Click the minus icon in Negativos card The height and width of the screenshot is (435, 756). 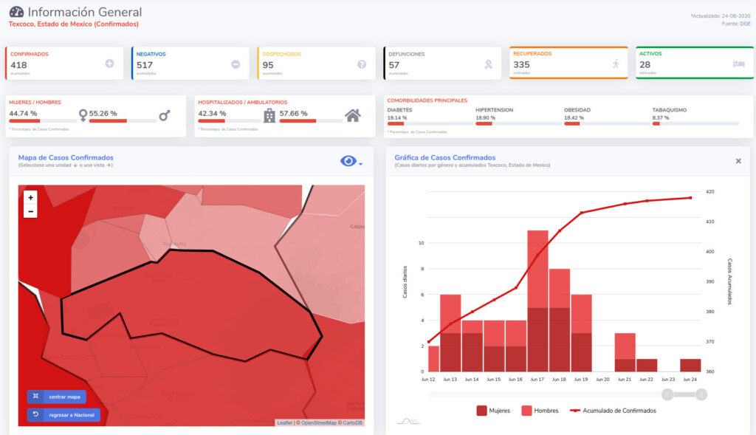[236, 64]
